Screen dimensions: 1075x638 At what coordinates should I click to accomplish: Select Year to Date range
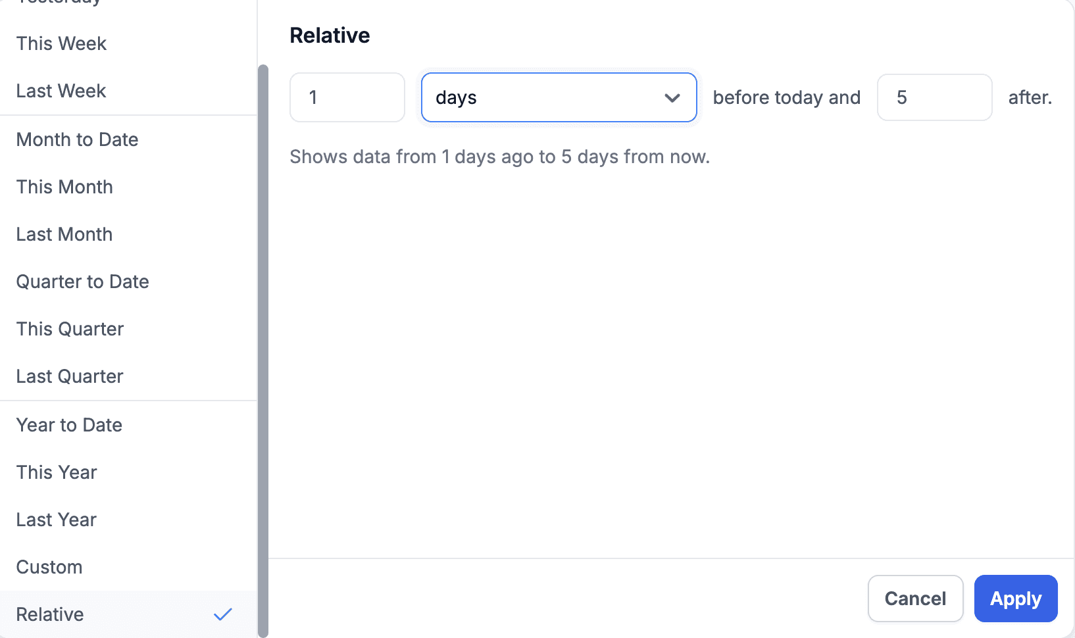point(69,425)
